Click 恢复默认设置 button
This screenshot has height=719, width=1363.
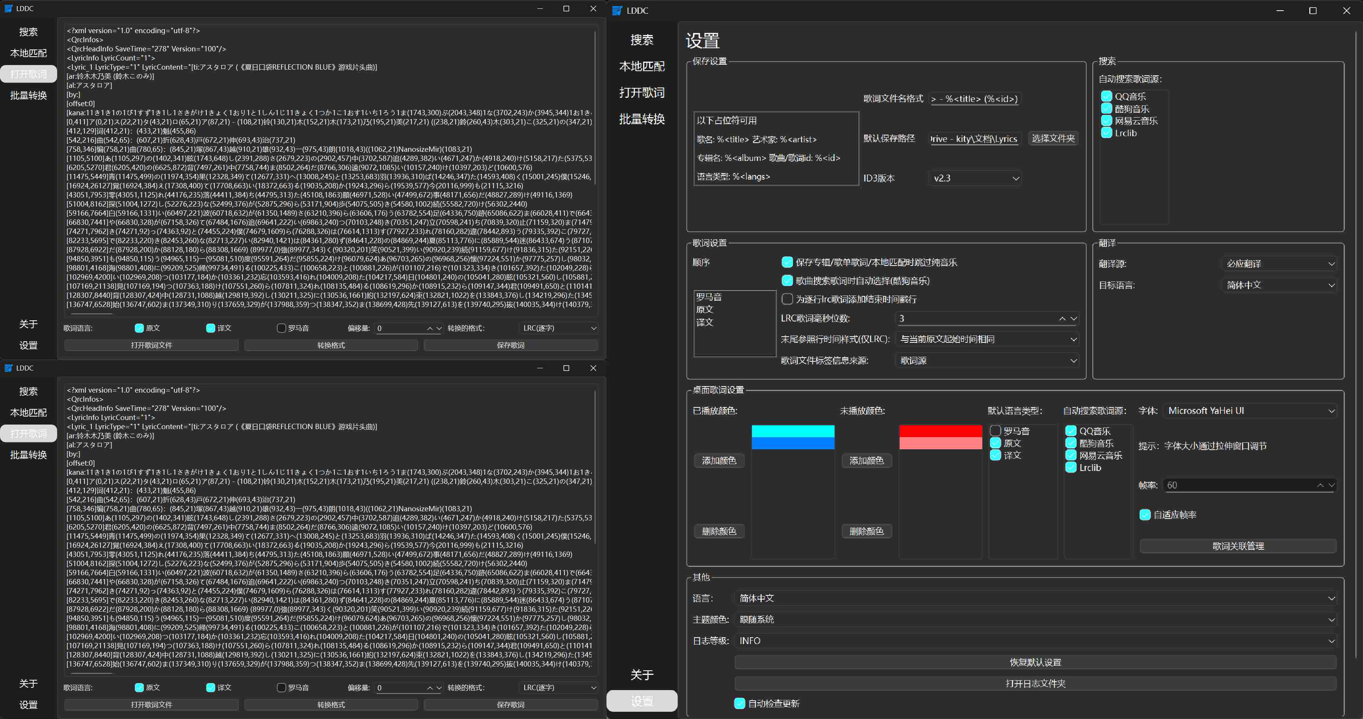1035,662
